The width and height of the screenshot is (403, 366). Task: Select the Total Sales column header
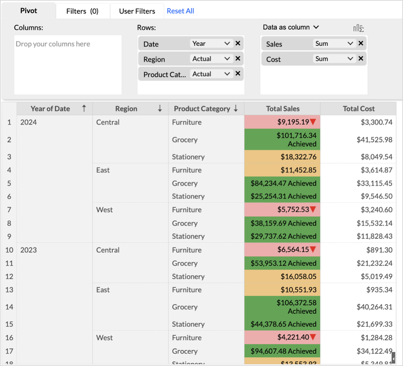tap(282, 108)
